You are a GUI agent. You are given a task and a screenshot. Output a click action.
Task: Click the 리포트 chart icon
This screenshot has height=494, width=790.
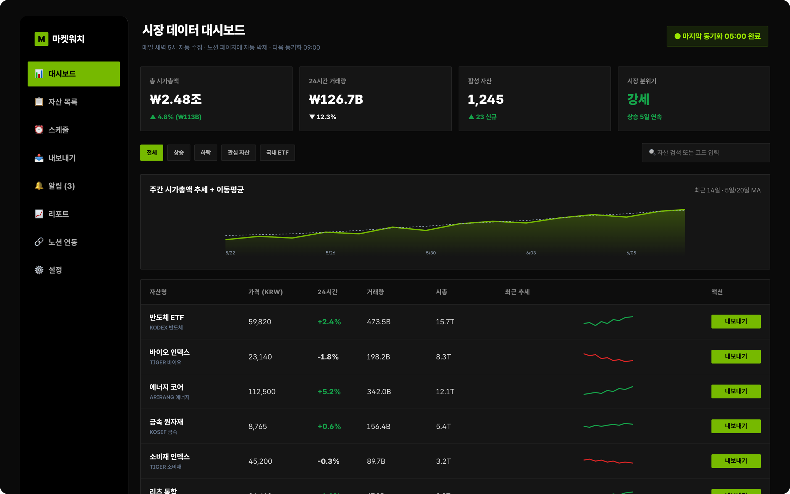pos(39,214)
